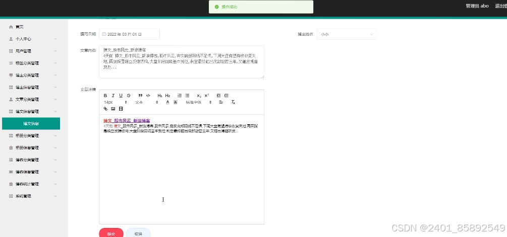Open the 文章分类管理 sidebar menu
507x237 pixels.
coord(31,99)
